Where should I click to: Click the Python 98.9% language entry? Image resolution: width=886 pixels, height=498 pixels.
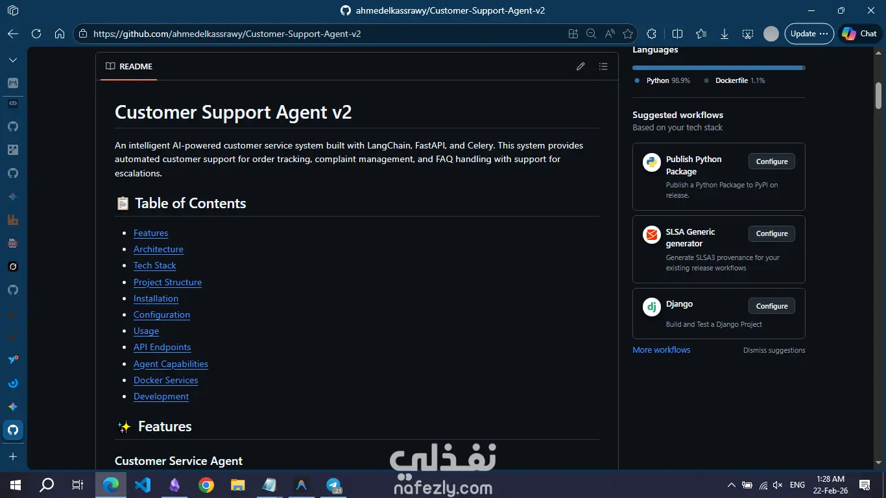tap(662, 80)
